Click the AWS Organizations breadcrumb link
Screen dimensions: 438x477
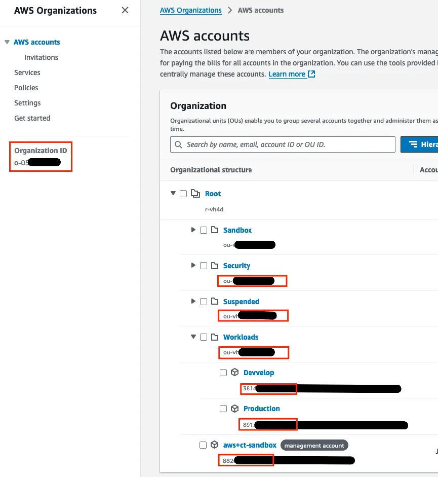[190, 10]
